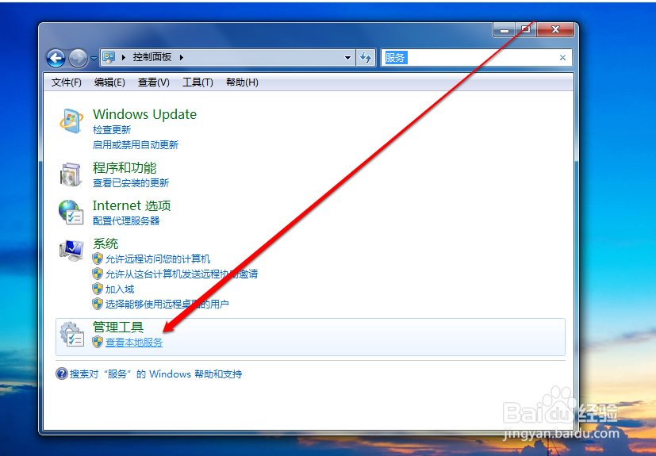Click 配置代理服务器 link
Viewport: 656px width, 456px height.
(x=126, y=221)
